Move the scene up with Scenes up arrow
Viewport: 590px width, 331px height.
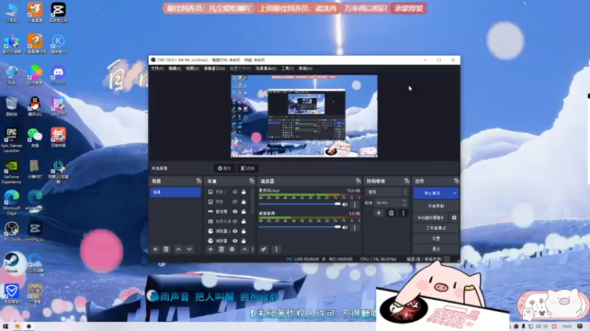point(178,249)
